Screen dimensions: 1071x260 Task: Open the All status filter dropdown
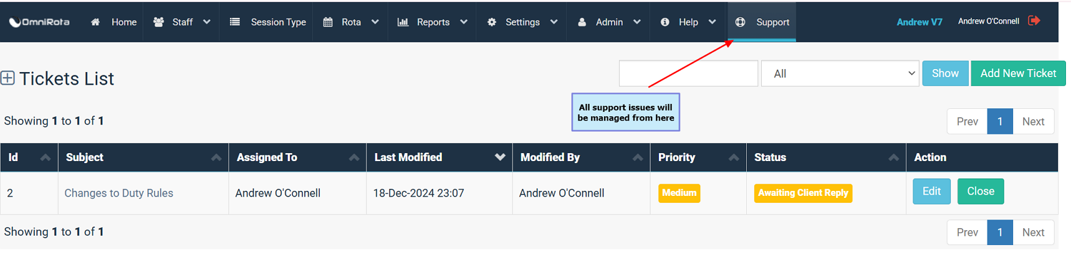[840, 73]
